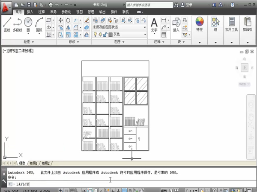Click the Print icon in quick access toolbar

[51, 5]
